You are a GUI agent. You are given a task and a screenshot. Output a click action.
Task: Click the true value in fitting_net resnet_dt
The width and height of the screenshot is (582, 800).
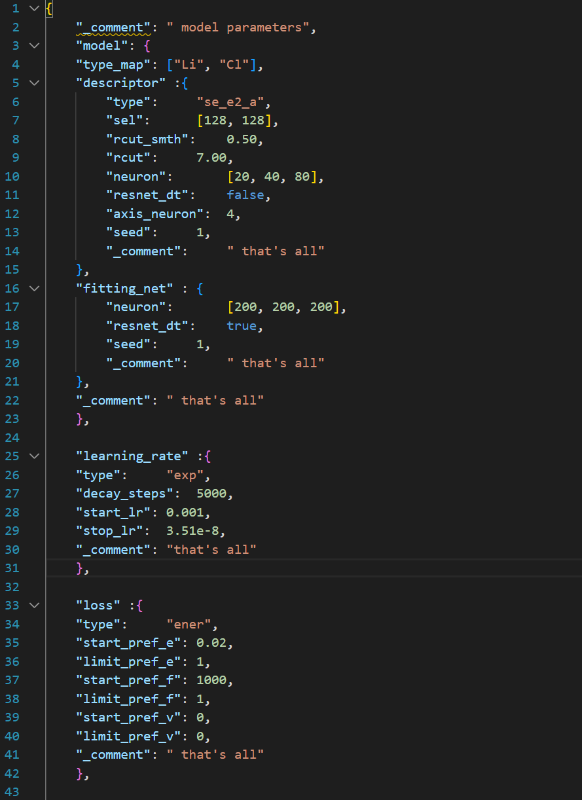(242, 325)
